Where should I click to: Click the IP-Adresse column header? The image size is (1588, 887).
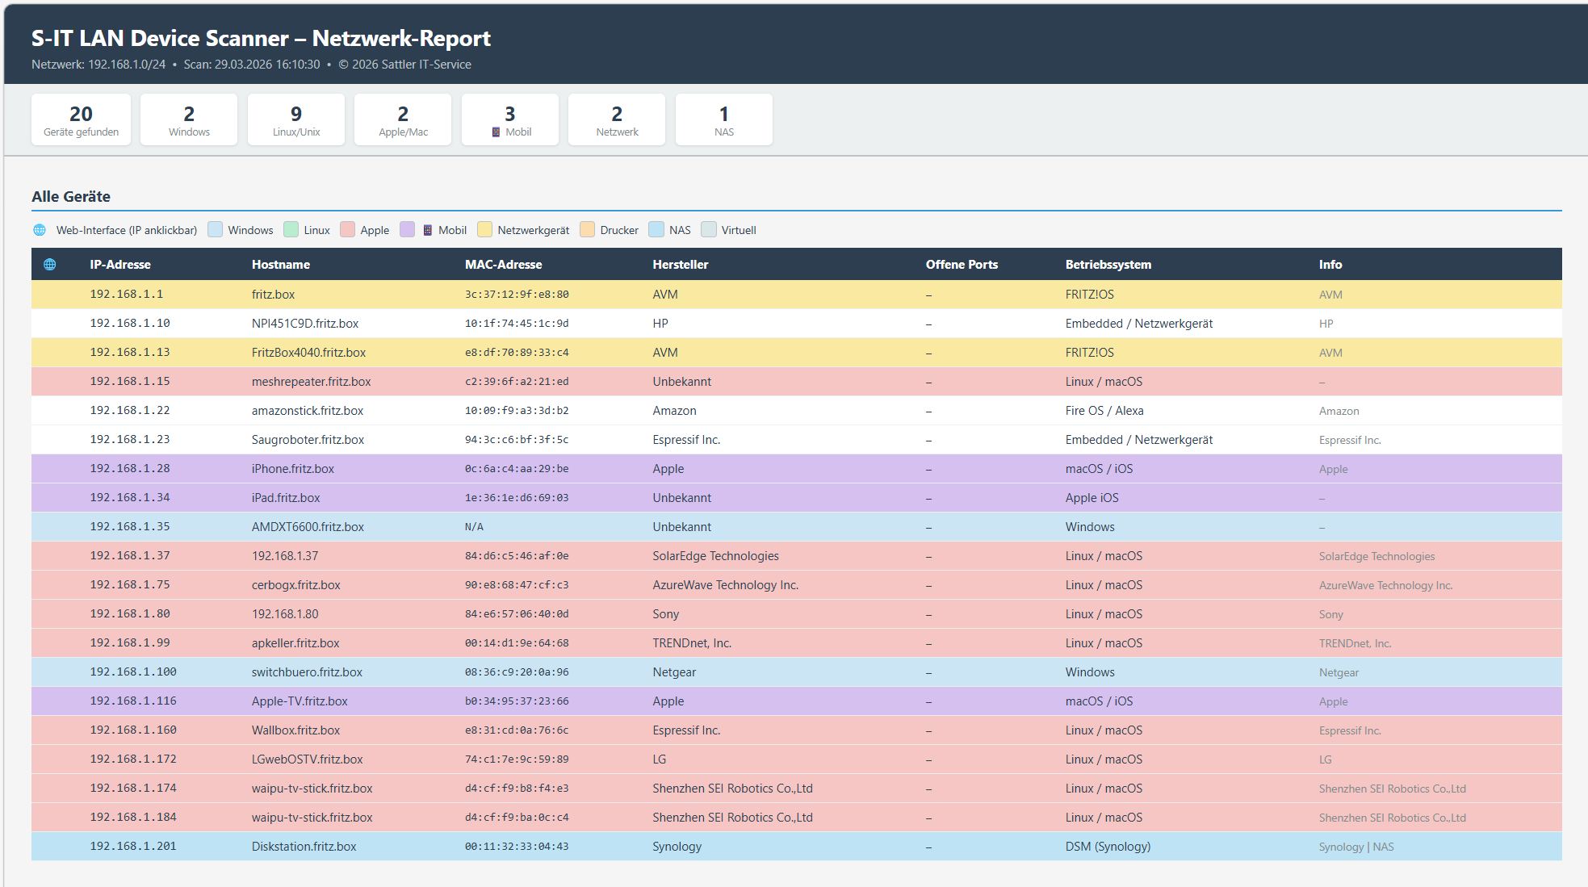tap(120, 265)
